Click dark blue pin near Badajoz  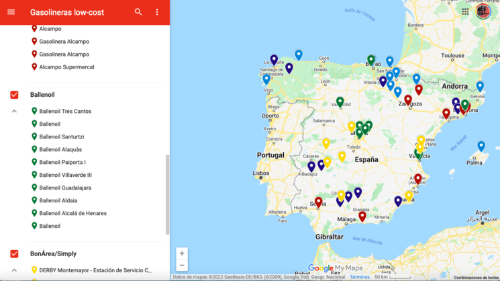[311, 166]
